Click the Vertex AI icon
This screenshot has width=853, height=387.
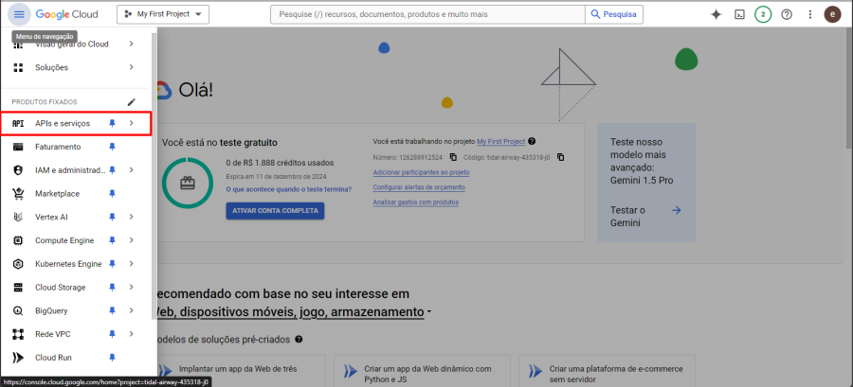[18, 217]
